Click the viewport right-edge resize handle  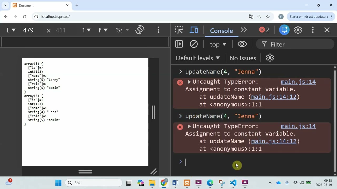[x=153, y=112]
